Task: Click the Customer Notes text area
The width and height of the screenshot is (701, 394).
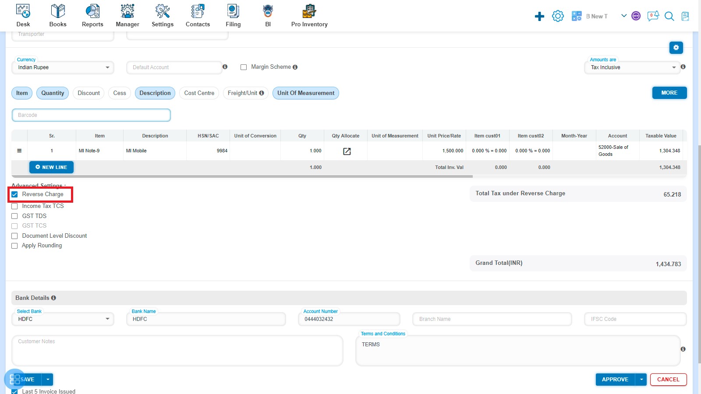Action: point(177,351)
